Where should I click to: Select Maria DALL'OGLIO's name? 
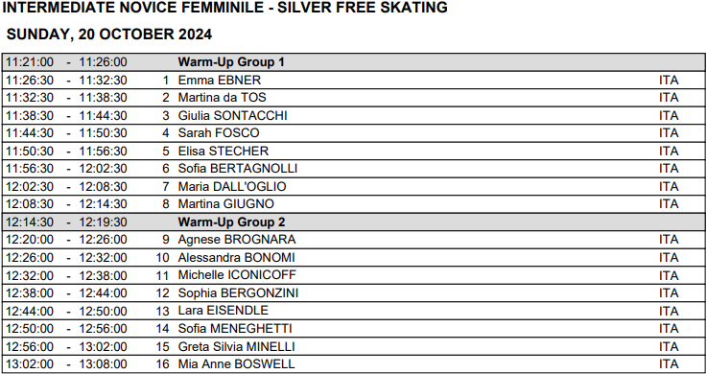tap(232, 187)
